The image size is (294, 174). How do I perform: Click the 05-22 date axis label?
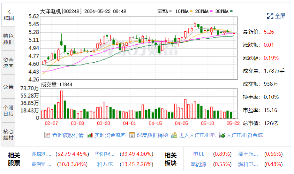point(233,123)
